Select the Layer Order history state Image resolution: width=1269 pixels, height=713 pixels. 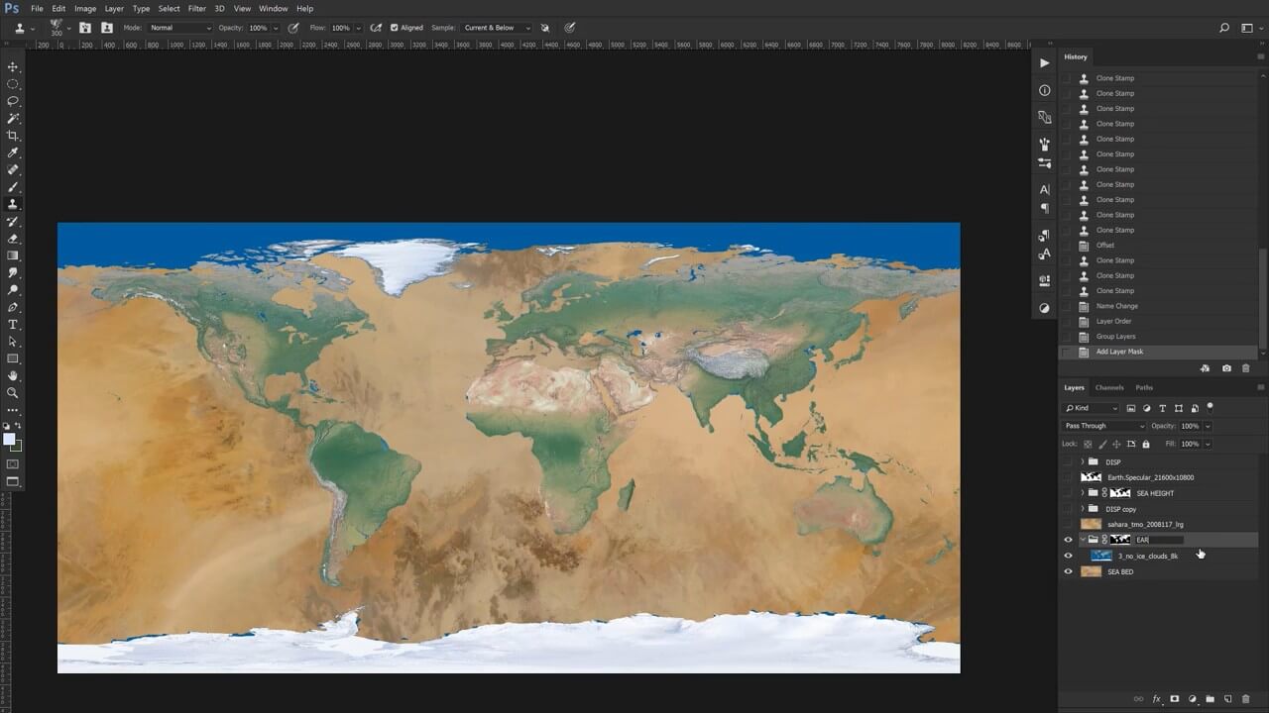click(1113, 321)
